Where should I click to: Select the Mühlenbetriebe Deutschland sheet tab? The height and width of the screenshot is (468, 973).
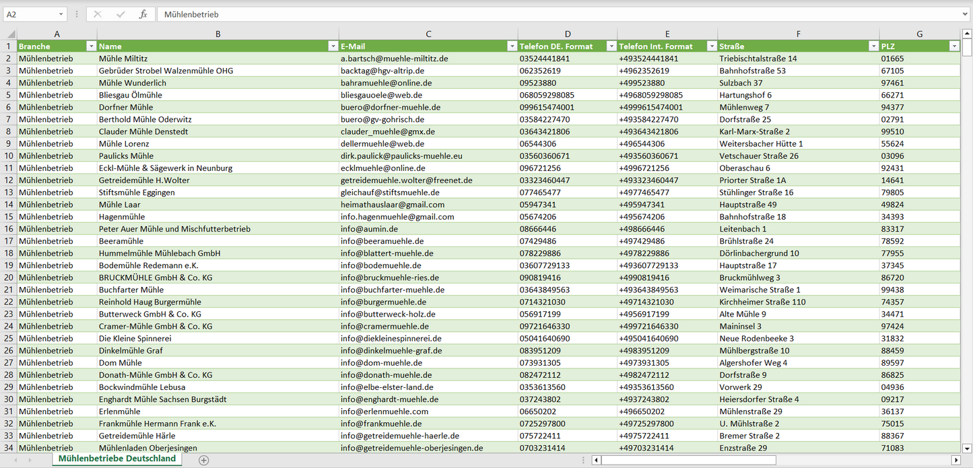(116, 459)
